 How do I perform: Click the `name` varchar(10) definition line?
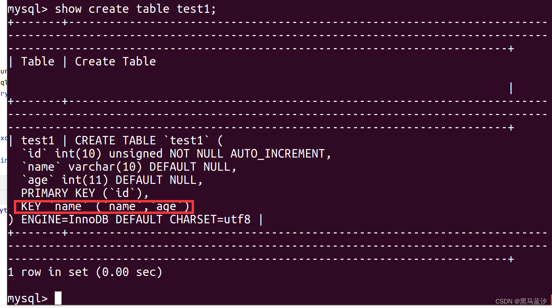point(129,167)
